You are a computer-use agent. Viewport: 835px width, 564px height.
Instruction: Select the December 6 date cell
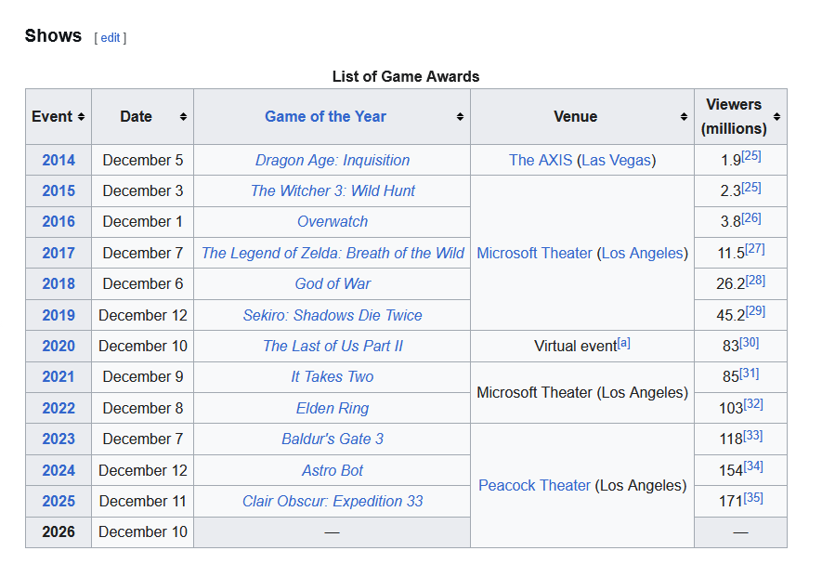(x=143, y=284)
